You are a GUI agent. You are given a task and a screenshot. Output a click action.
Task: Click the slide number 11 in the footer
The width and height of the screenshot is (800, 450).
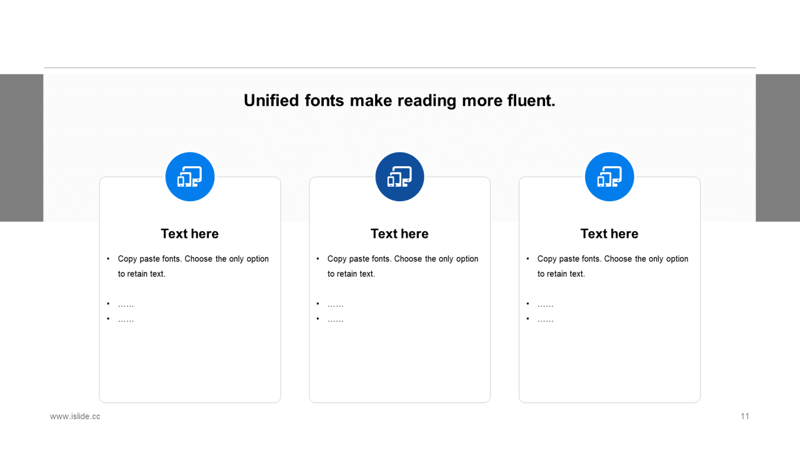[x=744, y=416]
